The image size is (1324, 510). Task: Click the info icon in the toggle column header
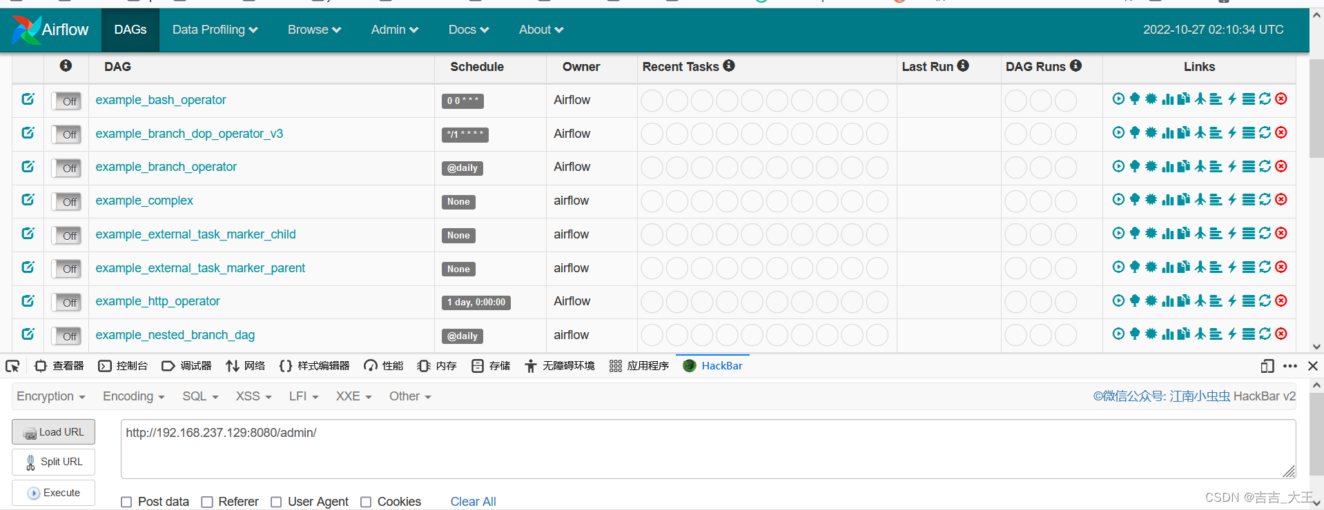coord(66,65)
